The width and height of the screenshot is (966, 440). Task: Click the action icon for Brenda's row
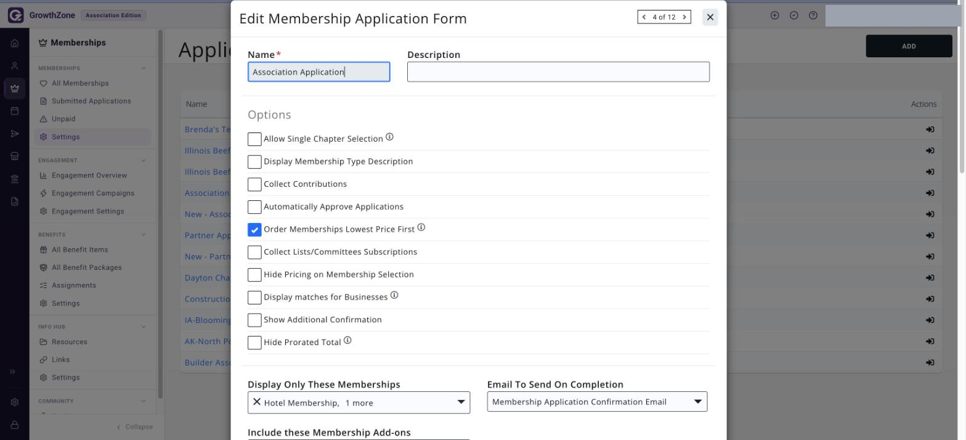pos(930,129)
